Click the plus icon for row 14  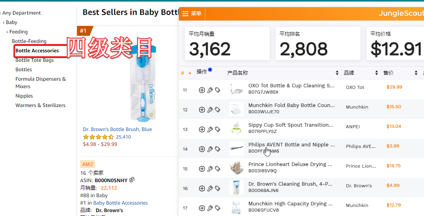tap(202, 149)
